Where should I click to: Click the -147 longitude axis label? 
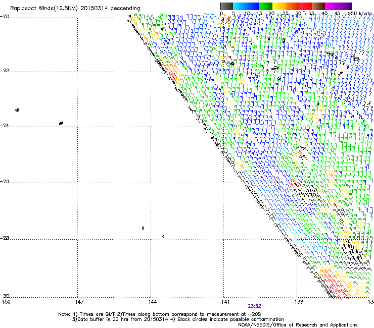(x=77, y=302)
